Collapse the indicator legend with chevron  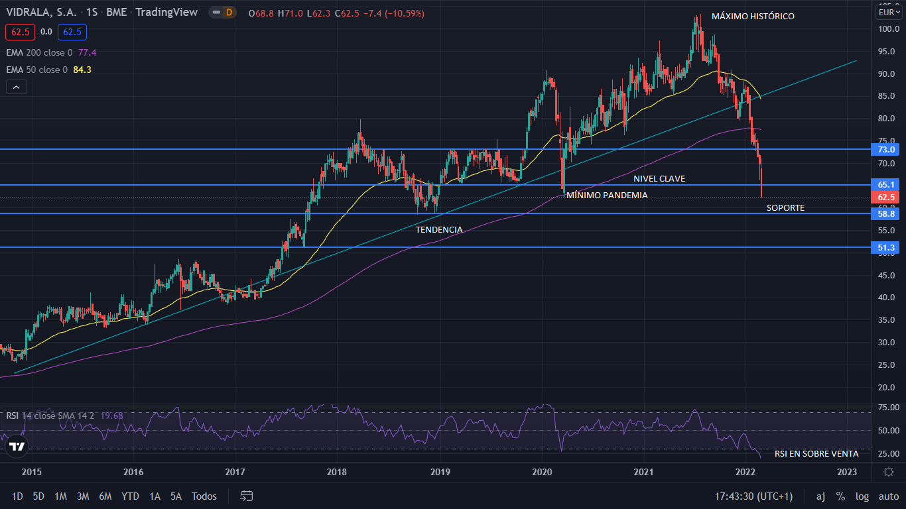(x=17, y=86)
